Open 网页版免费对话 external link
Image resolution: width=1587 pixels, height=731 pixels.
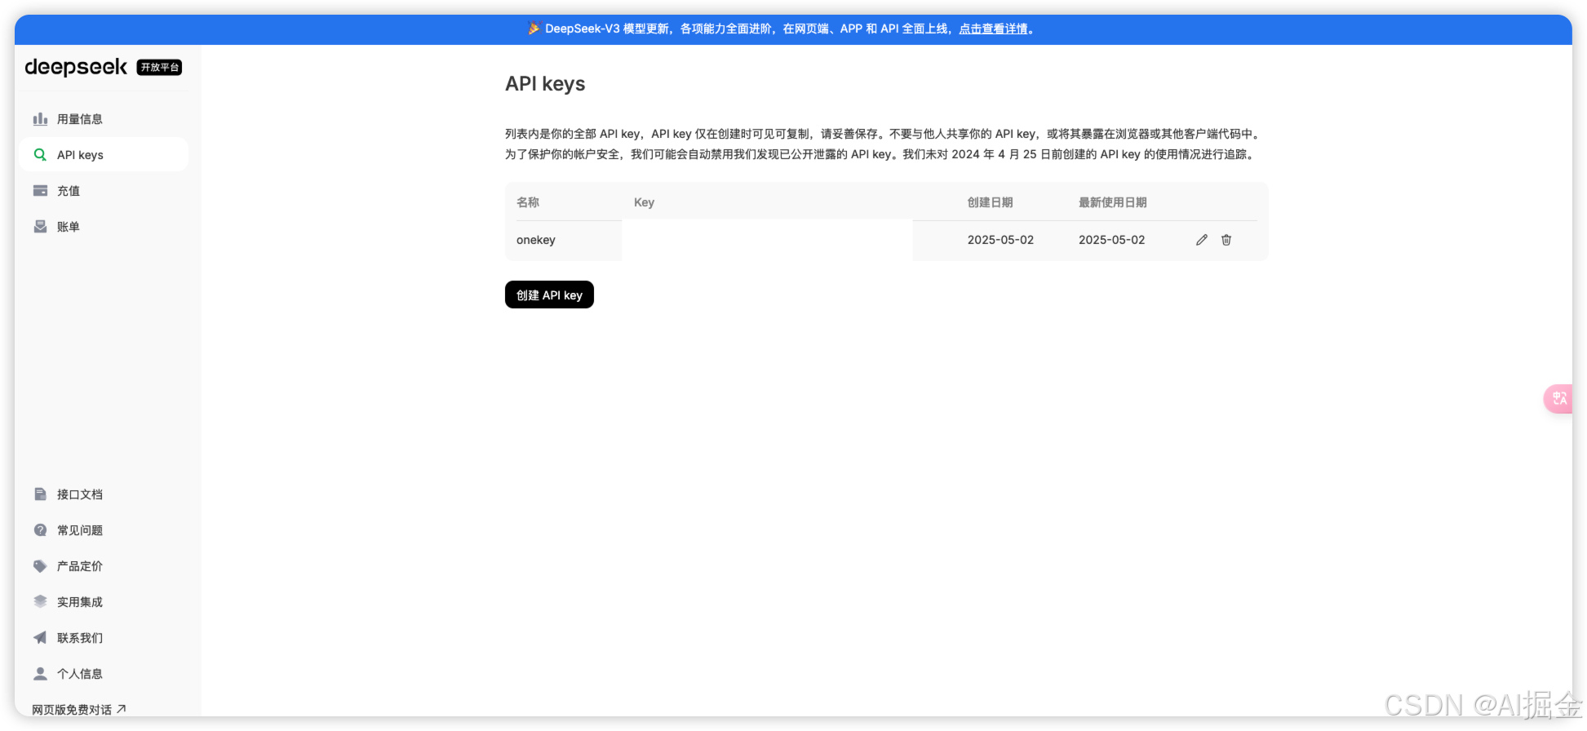pyautogui.click(x=78, y=710)
